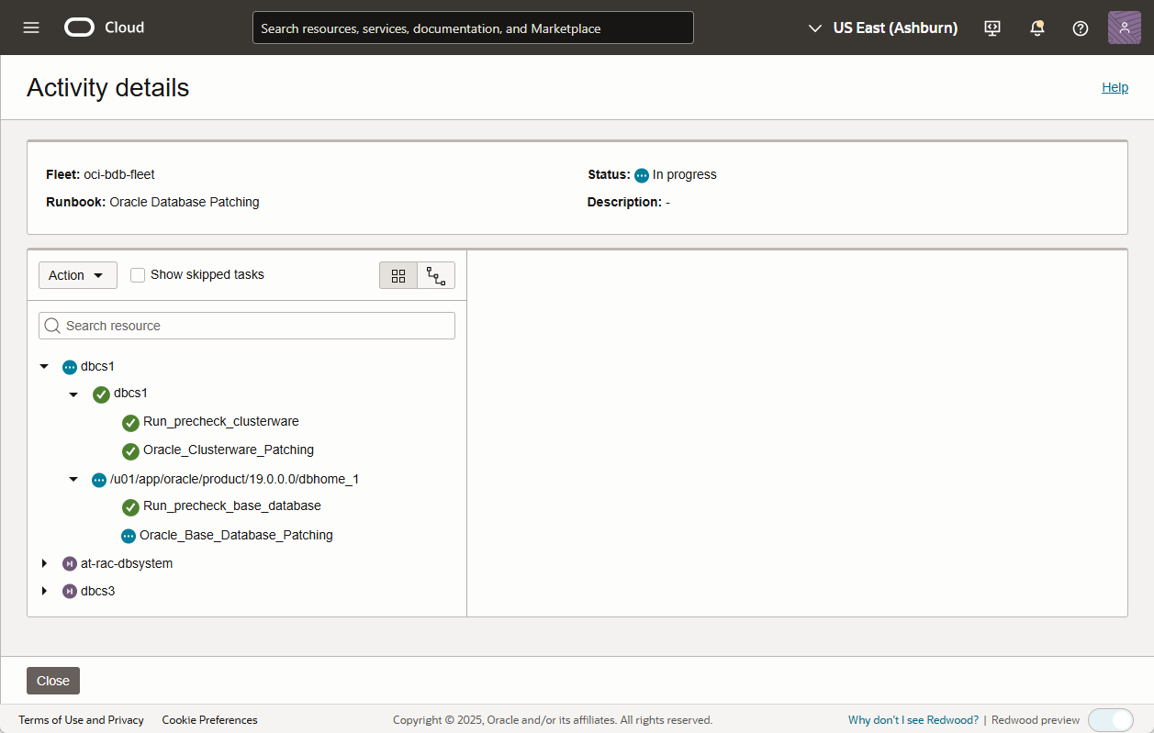The width and height of the screenshot is (1154, 733).
Task: Open the Action dropdown menu
Action: (x=77, y=275)
